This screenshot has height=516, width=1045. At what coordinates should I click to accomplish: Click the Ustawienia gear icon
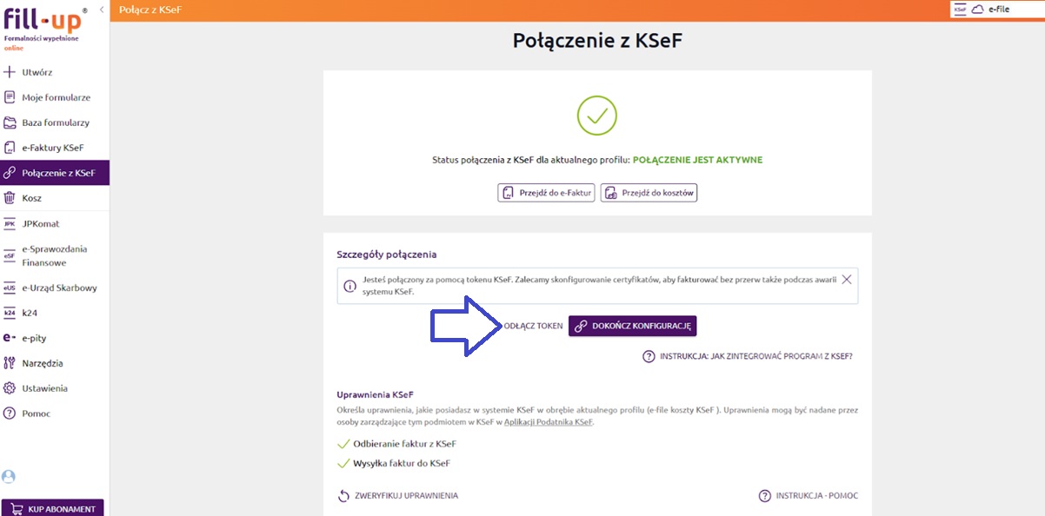coord(10,388)
